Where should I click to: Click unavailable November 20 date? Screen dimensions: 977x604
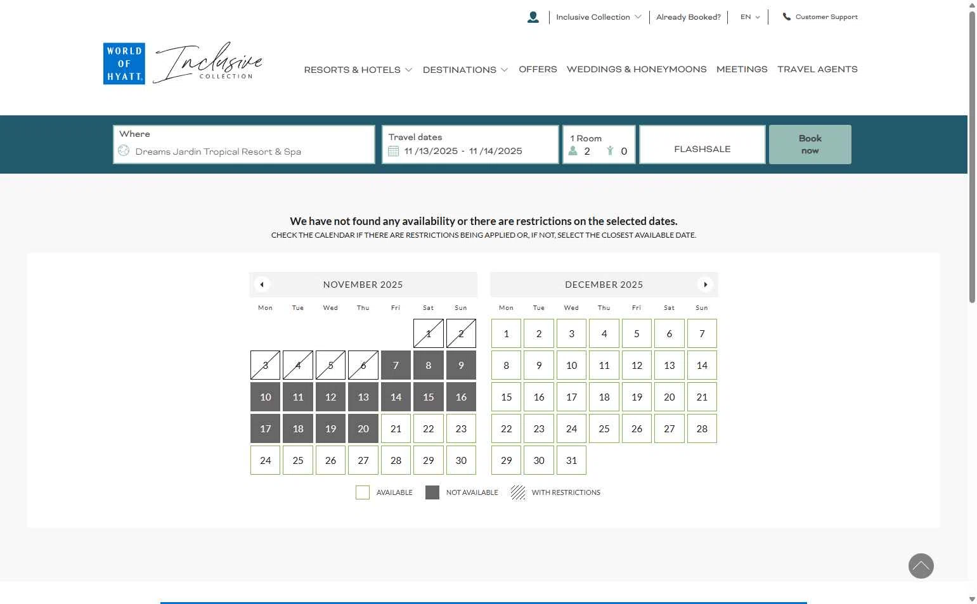click(x=363, y=428)
